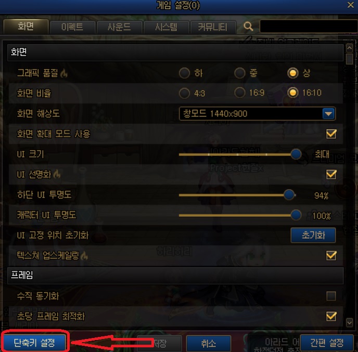Toggle 초당 프레임 최적화 checkbox
Viewport: 358px width, 352px height.
[x=331, y=317]
